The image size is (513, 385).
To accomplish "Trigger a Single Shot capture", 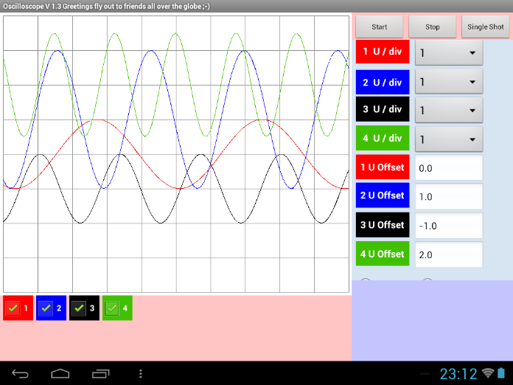I will [x=486, y=27].
